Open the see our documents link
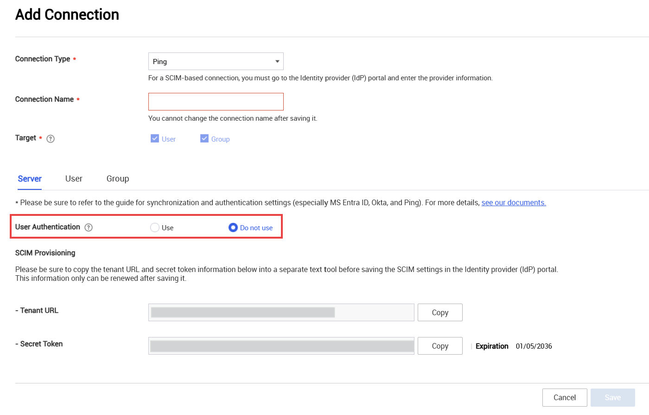Viewport: 649px width, 415px height. click(513, 202)
